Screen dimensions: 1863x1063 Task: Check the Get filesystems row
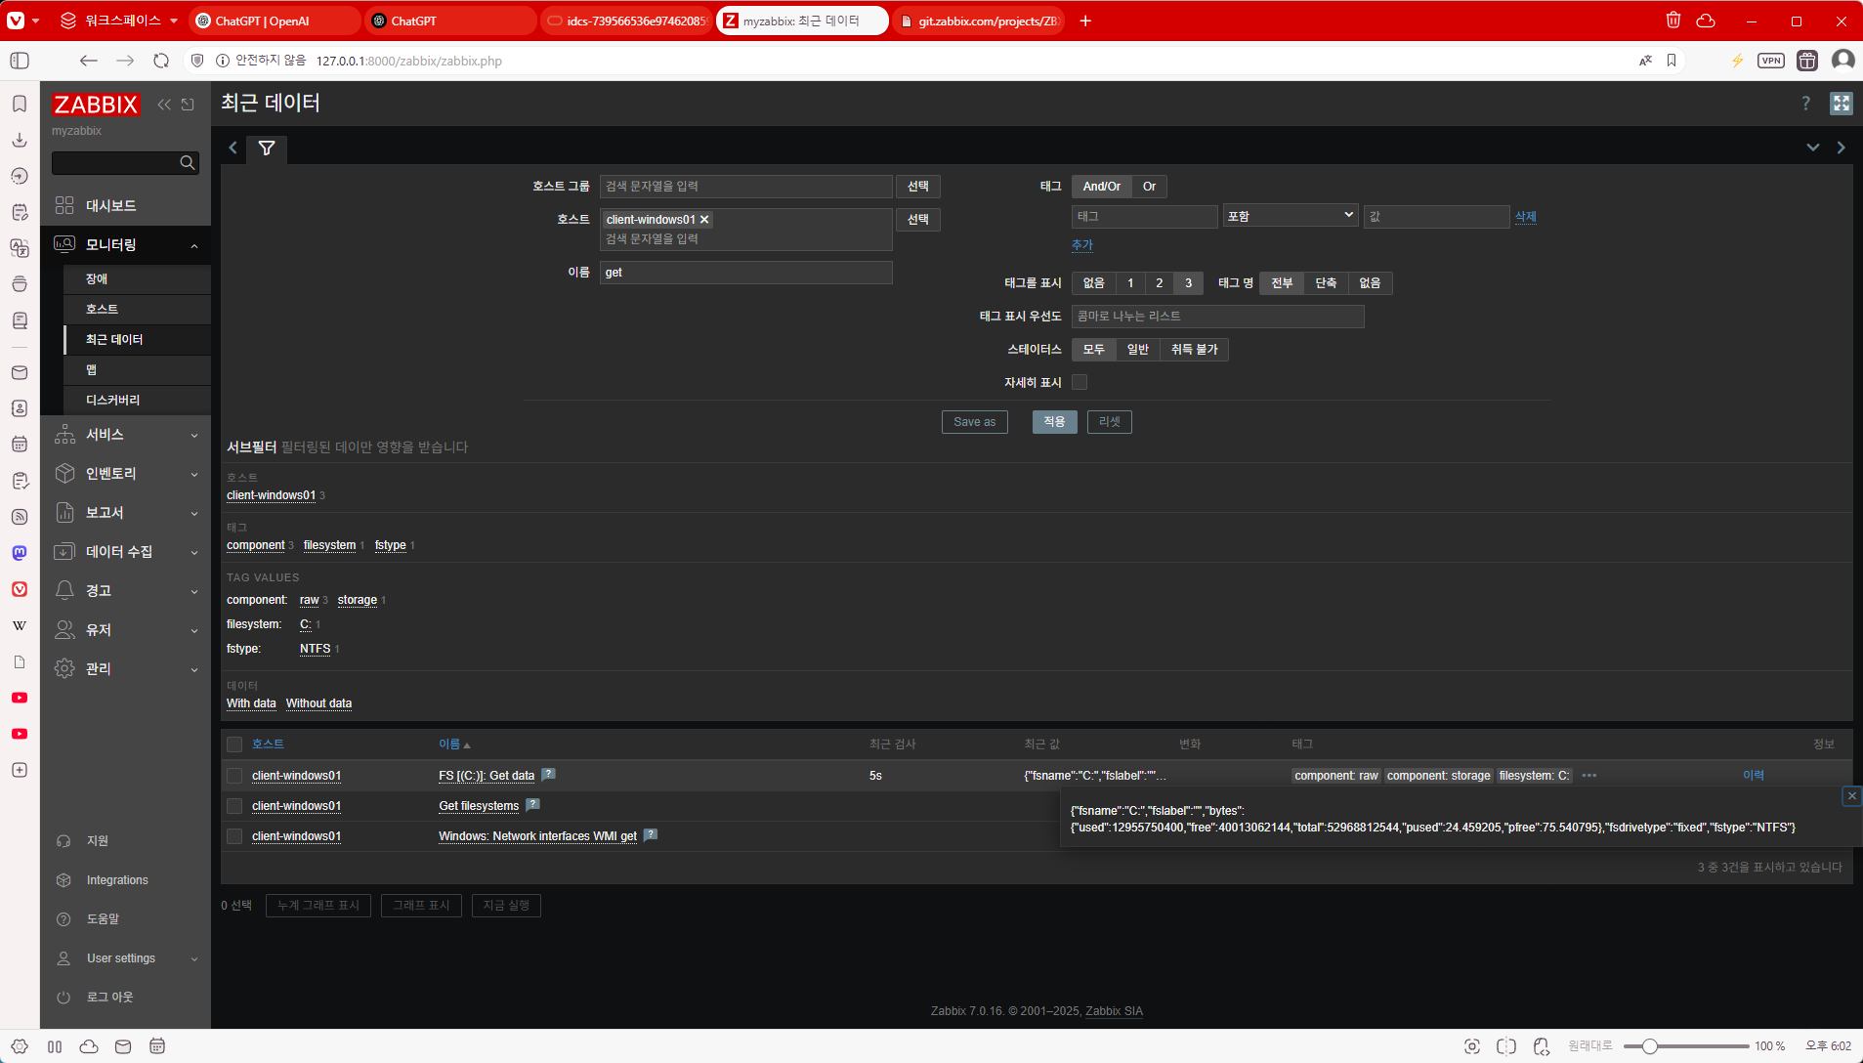[x=234, y=806]
